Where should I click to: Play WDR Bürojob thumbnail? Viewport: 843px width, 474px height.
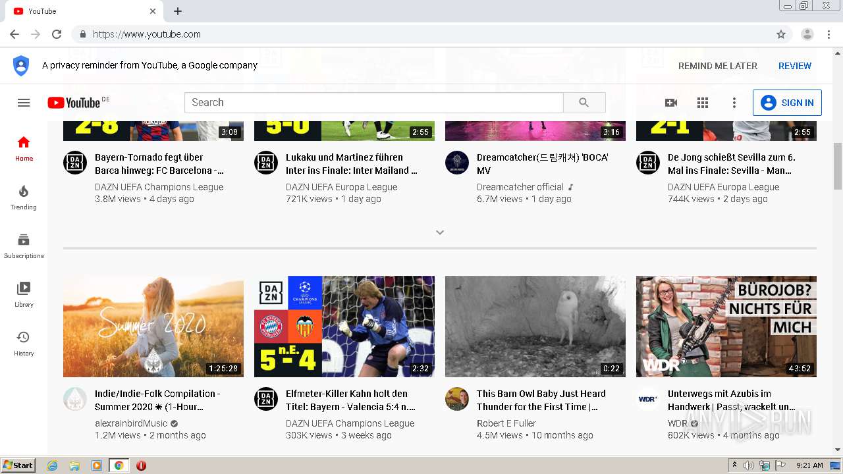[726, 327]
